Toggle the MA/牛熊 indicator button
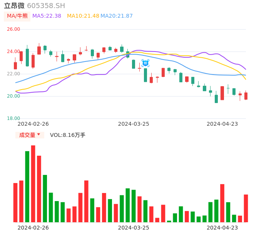The height and width of the screenshot is (233, 264). click(17, 16)
